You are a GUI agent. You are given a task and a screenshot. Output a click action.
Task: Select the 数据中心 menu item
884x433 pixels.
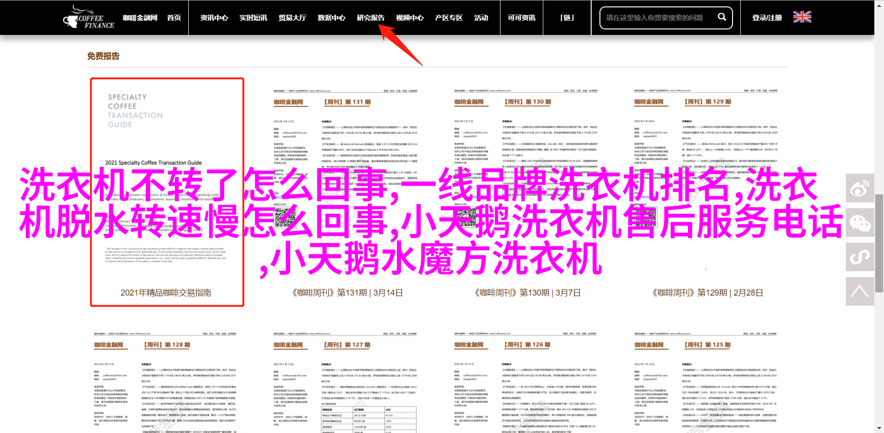(x=331, y=18)
